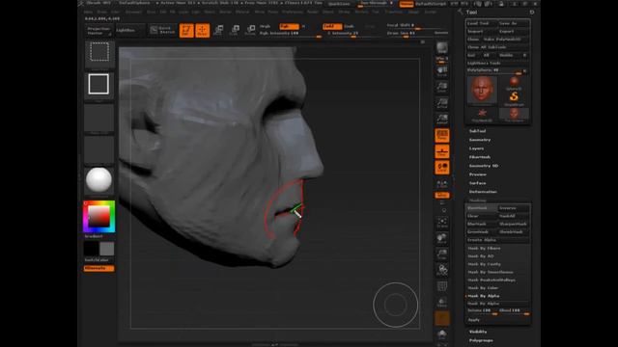Screen dimensions: 618x347
Task: Click the Scroll canvas icon
Action: coord(442,70)
